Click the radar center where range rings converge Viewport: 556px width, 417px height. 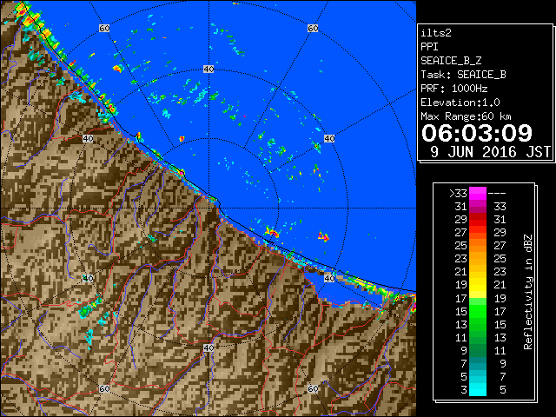[208, 208]
